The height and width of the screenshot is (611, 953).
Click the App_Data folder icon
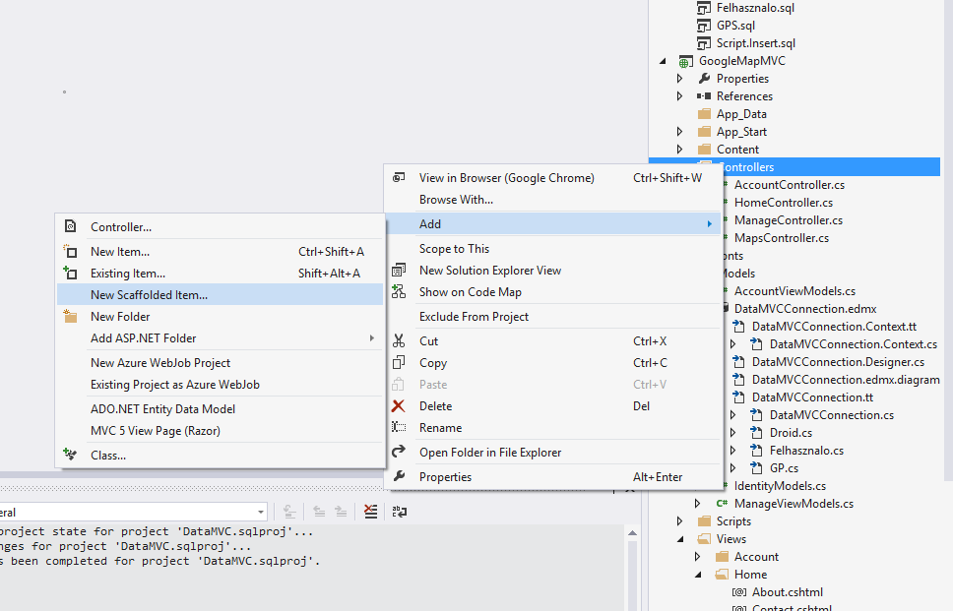704,113
